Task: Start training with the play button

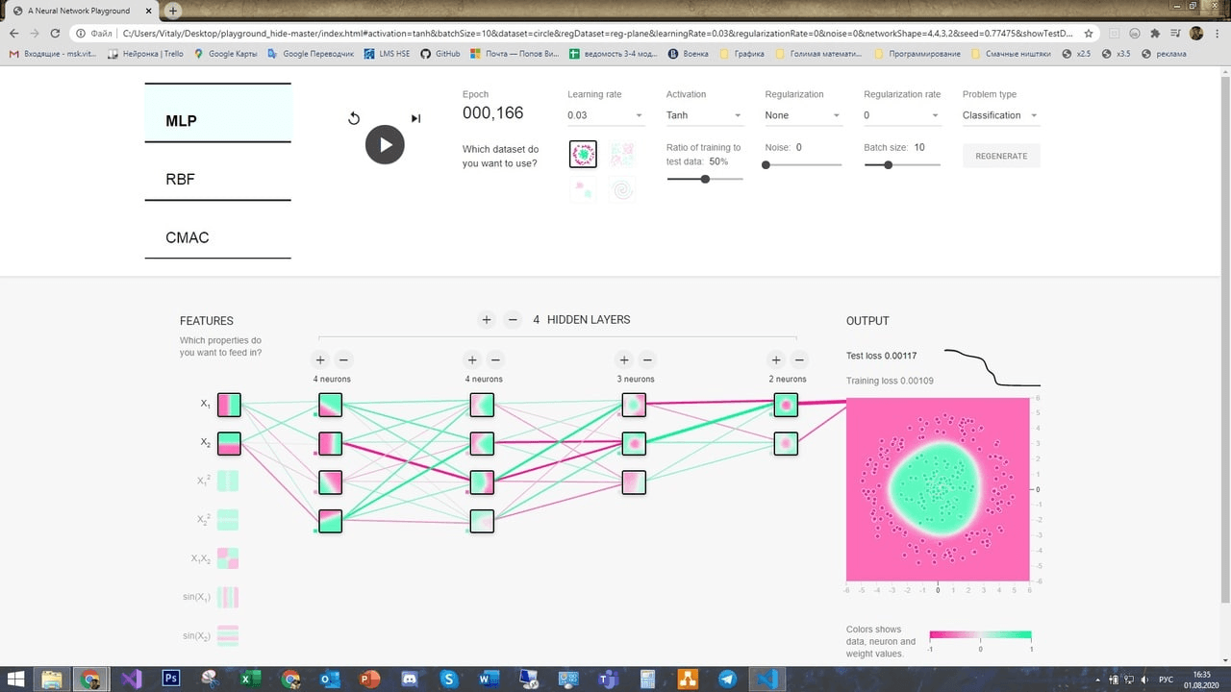Action: click(x=385, y=145)
